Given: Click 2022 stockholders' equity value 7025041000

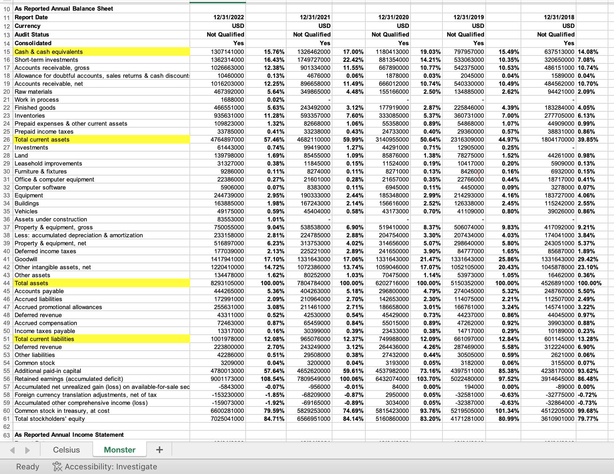Looking at the screenshot, I should pyautogui.click(x=218, y=419).
